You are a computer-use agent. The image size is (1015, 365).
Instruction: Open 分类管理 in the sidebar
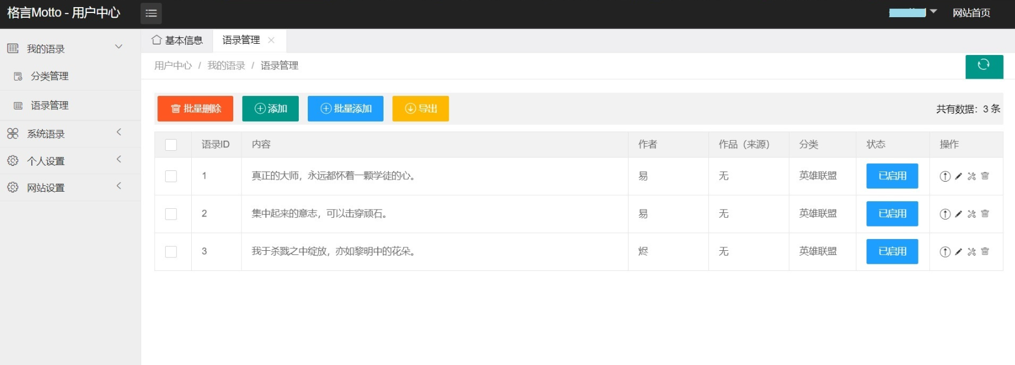[x=50, y=76]
